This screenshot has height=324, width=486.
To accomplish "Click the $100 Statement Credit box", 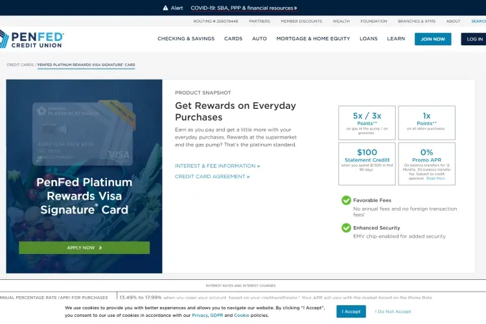I will tap(367, 164).
